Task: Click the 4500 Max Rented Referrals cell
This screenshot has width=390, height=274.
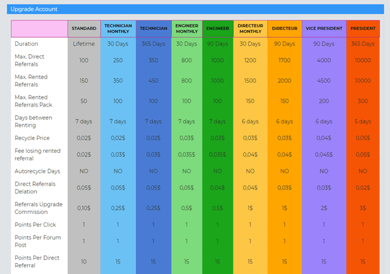Action: [x=324, y=81]
